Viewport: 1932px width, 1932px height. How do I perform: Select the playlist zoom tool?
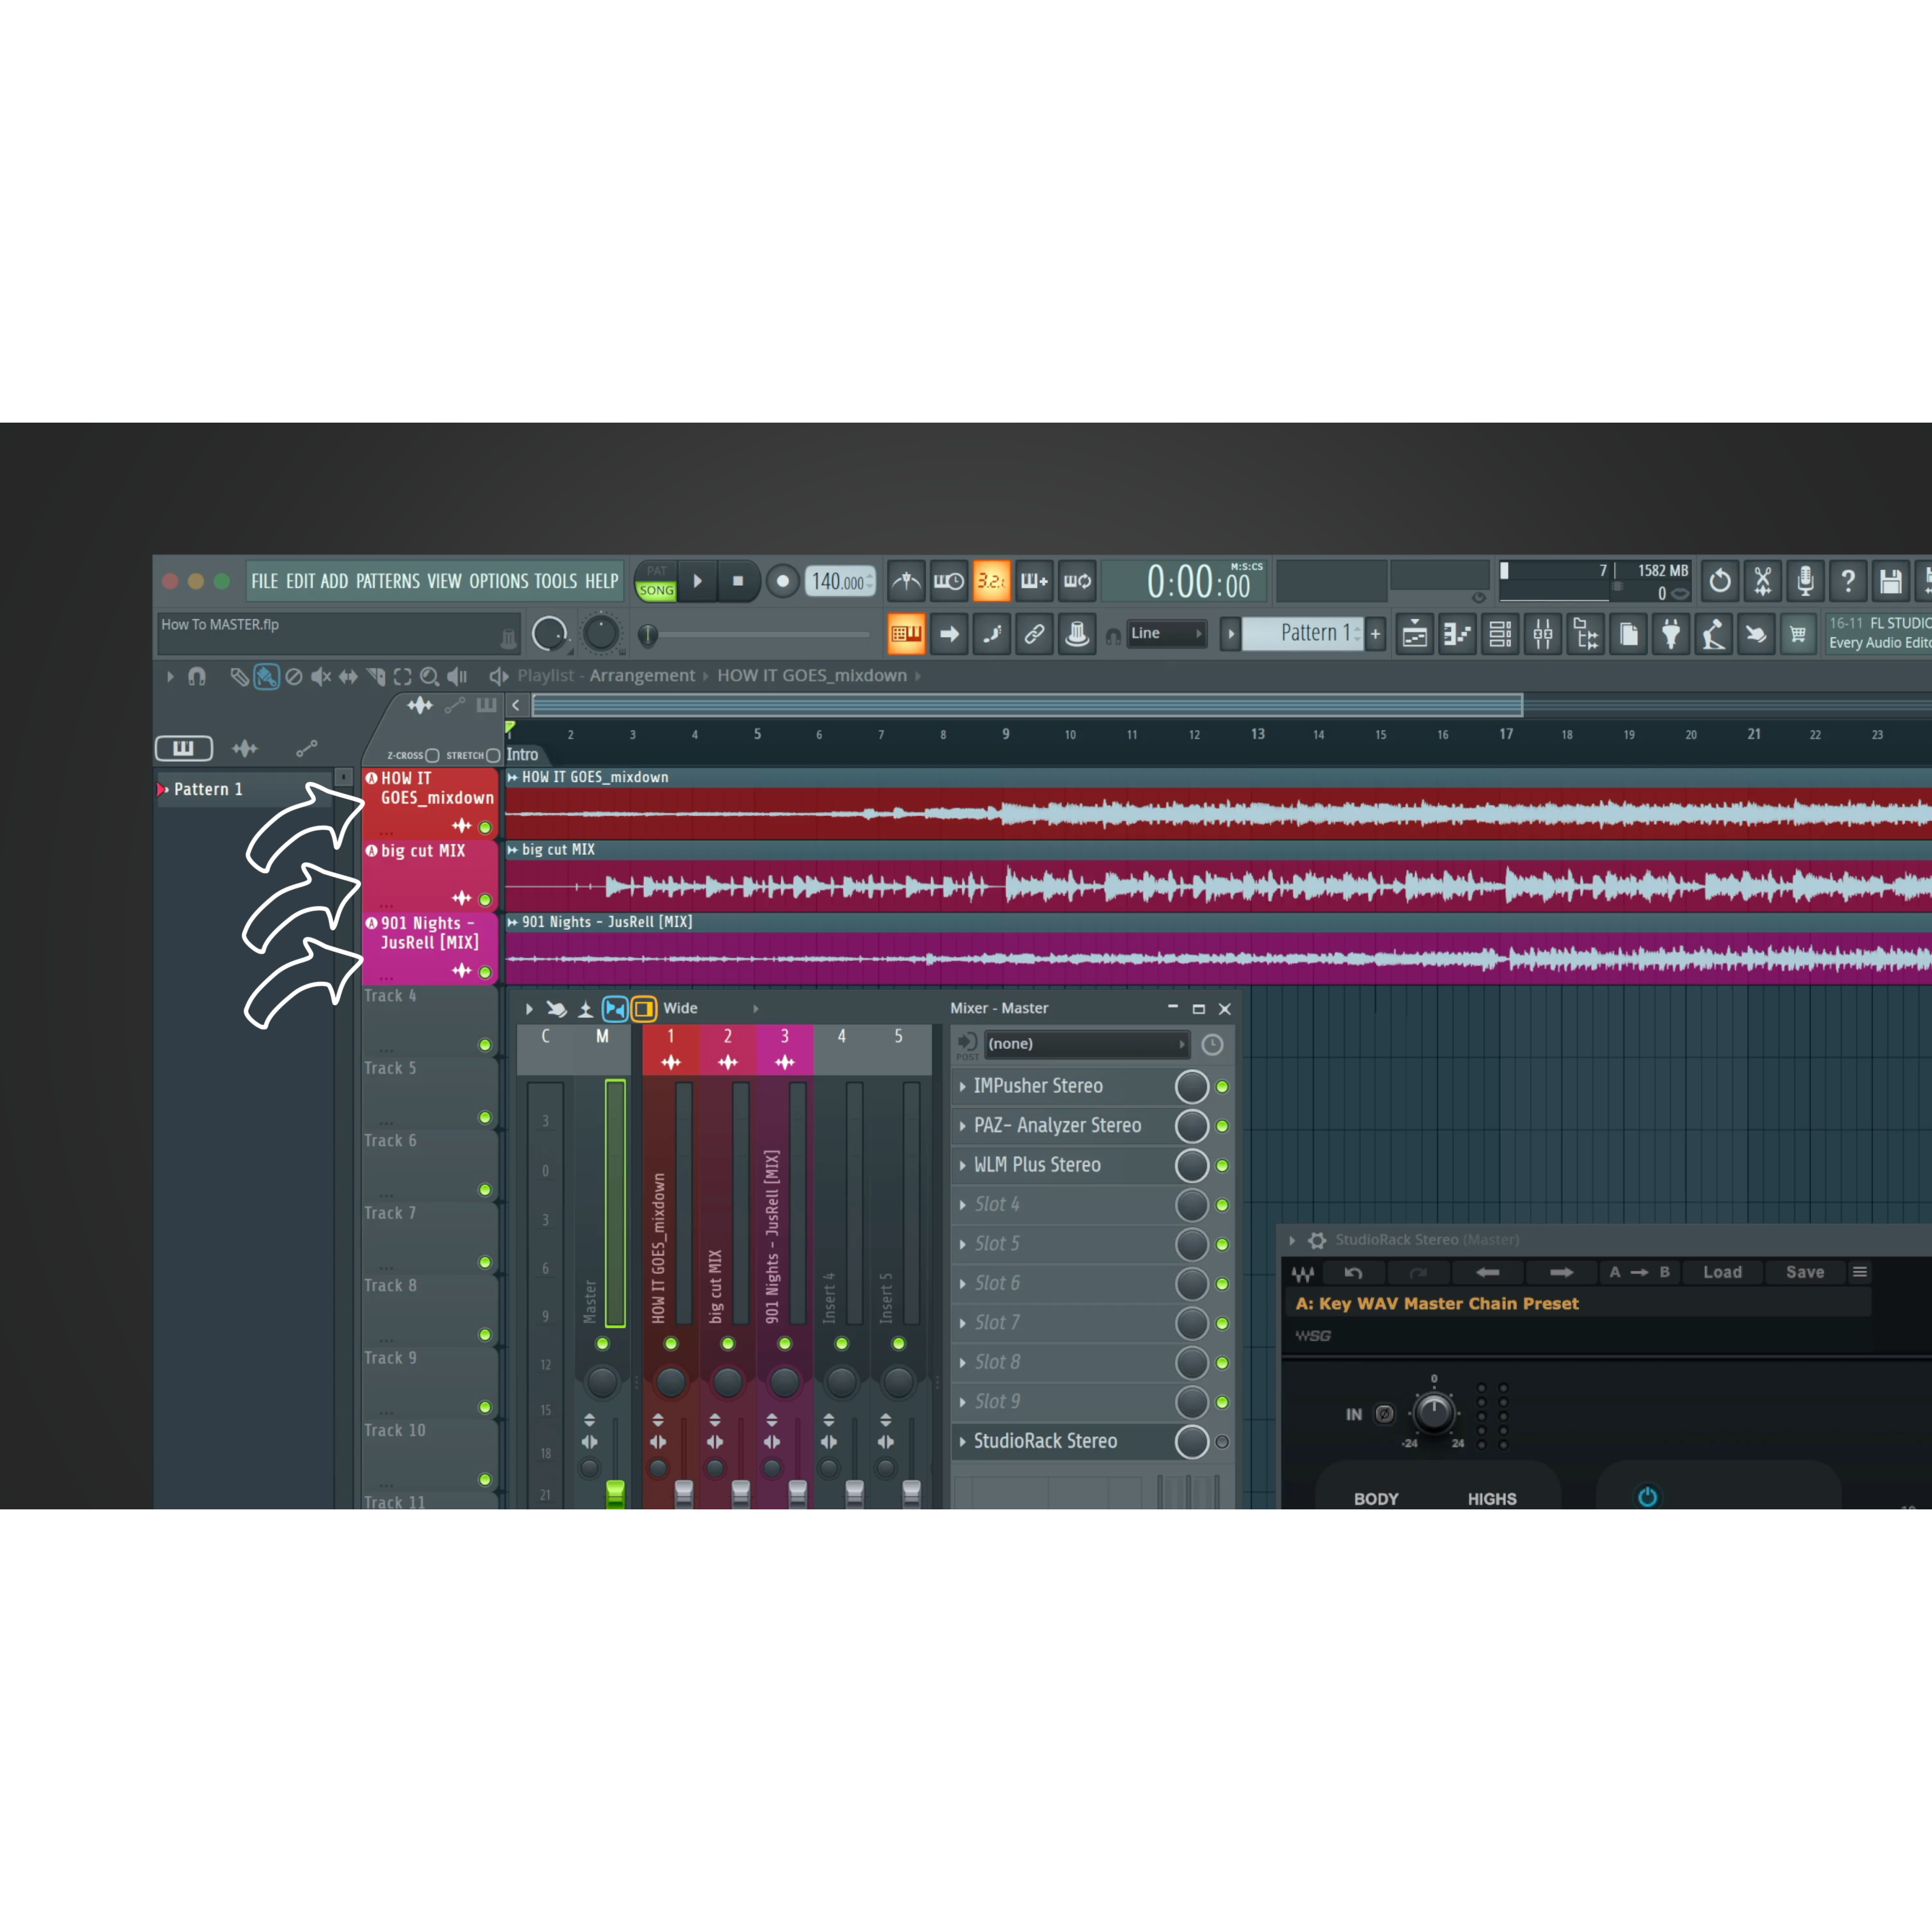pos(429,677)
